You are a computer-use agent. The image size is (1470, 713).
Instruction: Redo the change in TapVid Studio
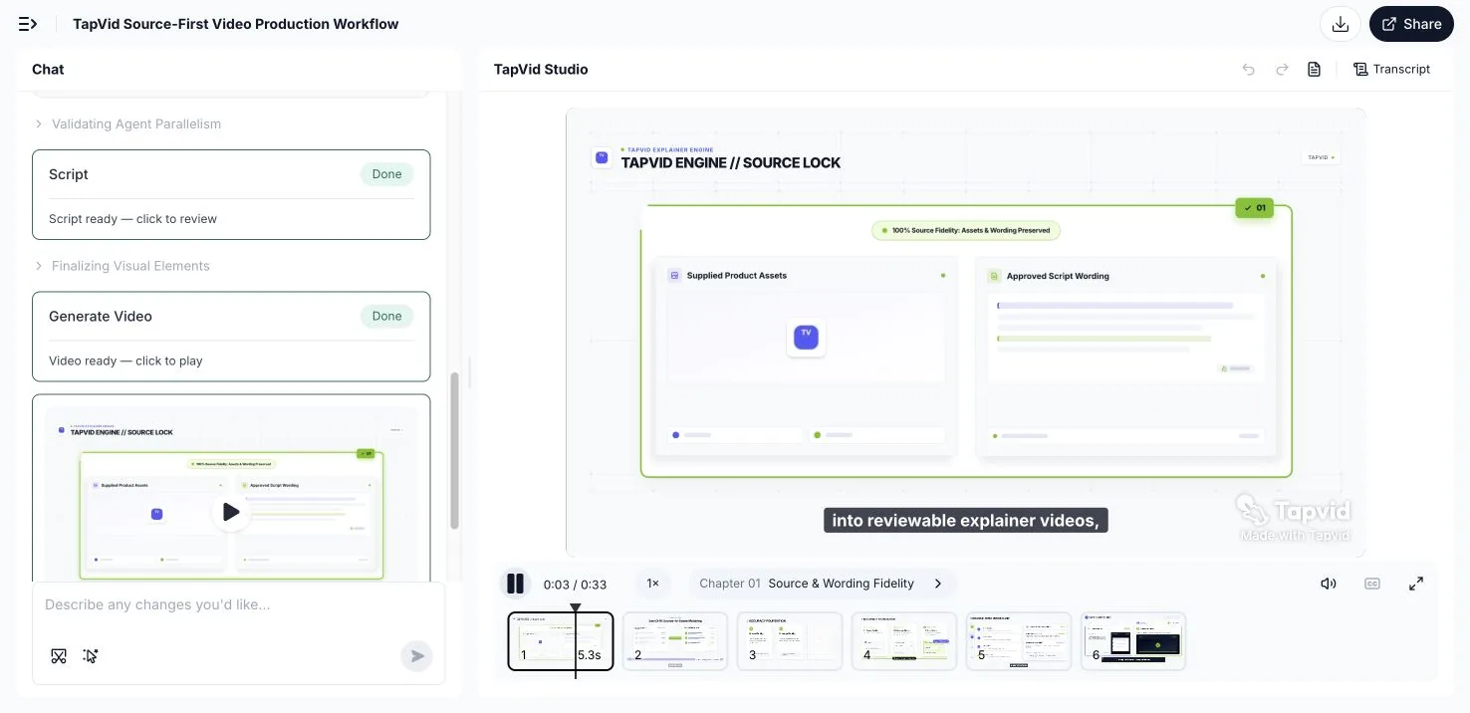(x=1282, y=69)
